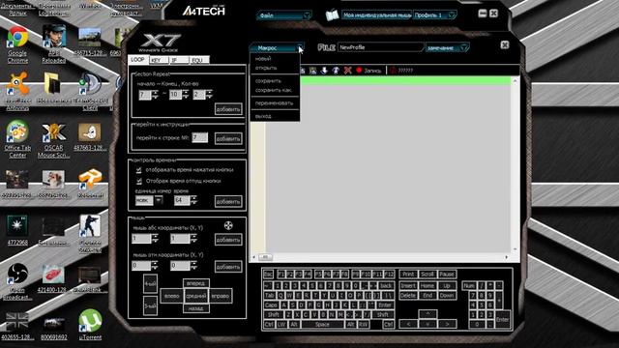Viewport: 619px width, 348px height.
Task: Click the вправо right mouse button
Action: click(x=221, y=296)
